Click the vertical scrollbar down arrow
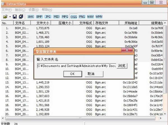The height and width of the screenshot is (125, 168). 165,114
